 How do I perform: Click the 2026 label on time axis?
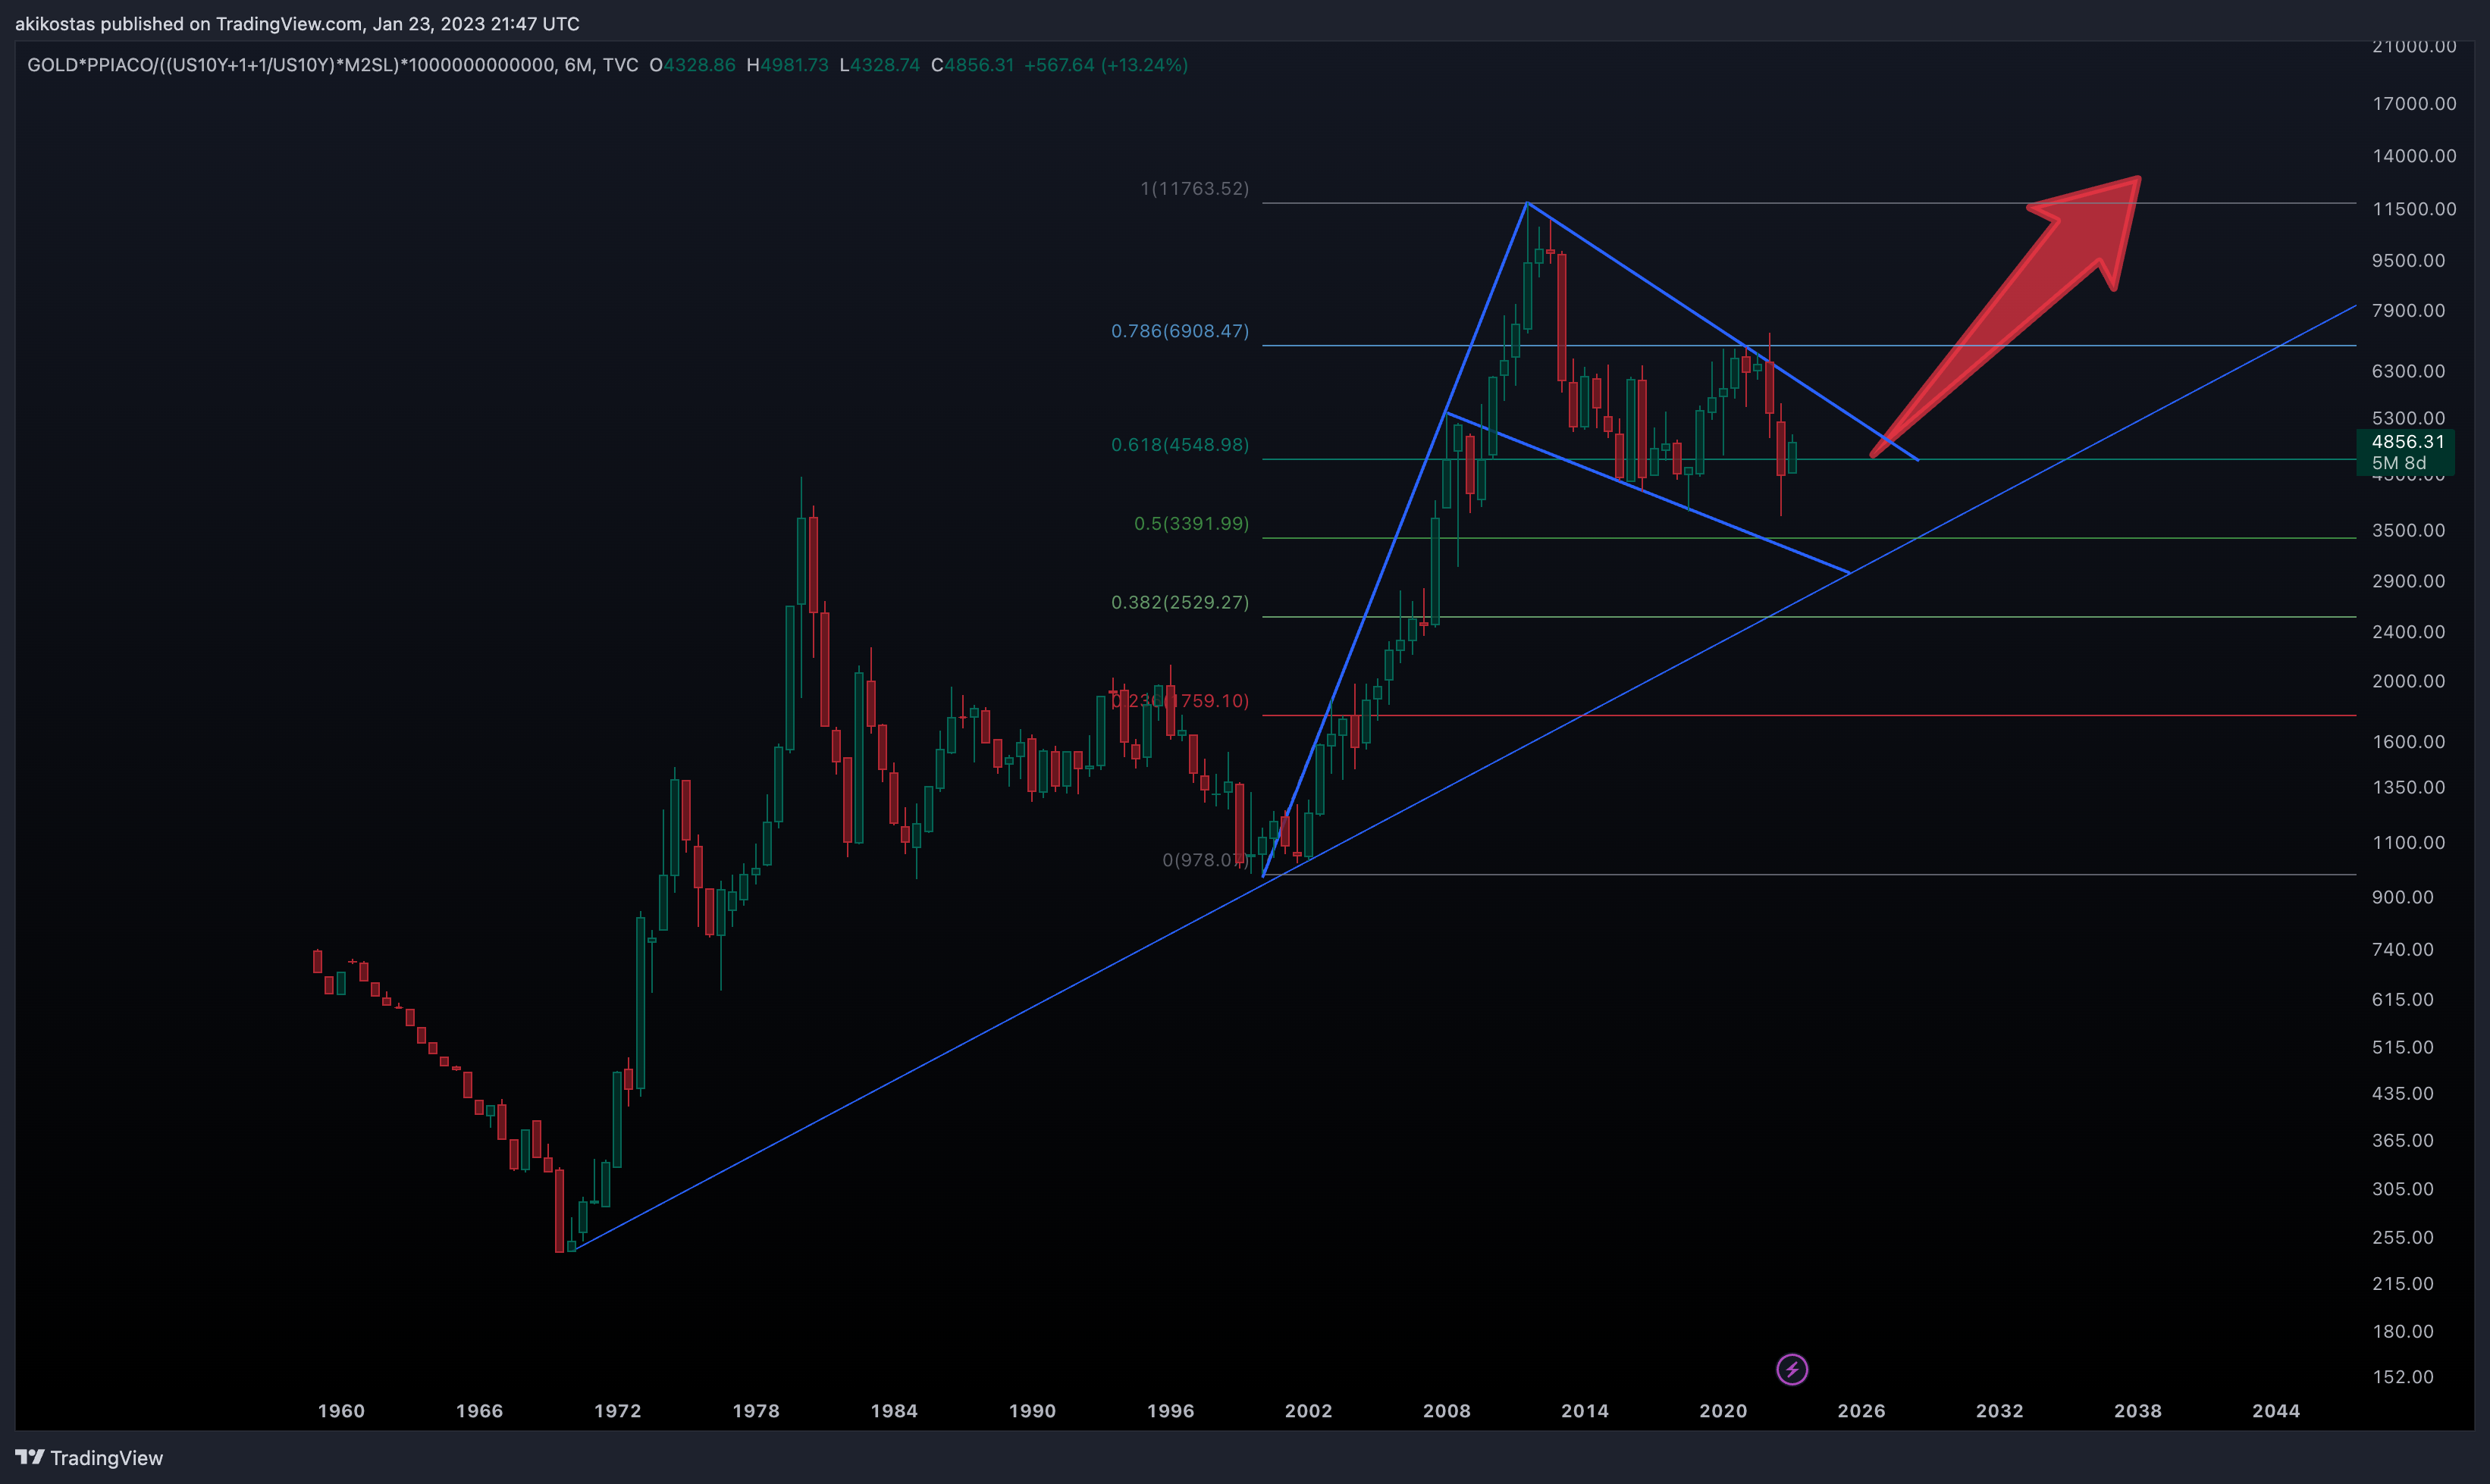pos(1861,1411)
